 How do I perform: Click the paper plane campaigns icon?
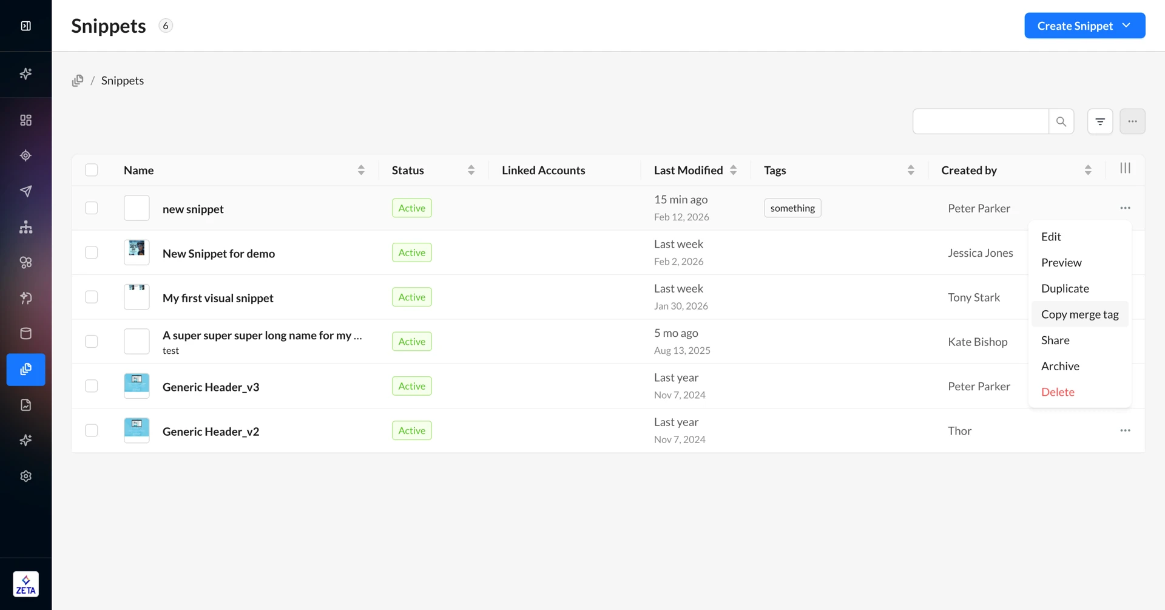tap(25, 191)
